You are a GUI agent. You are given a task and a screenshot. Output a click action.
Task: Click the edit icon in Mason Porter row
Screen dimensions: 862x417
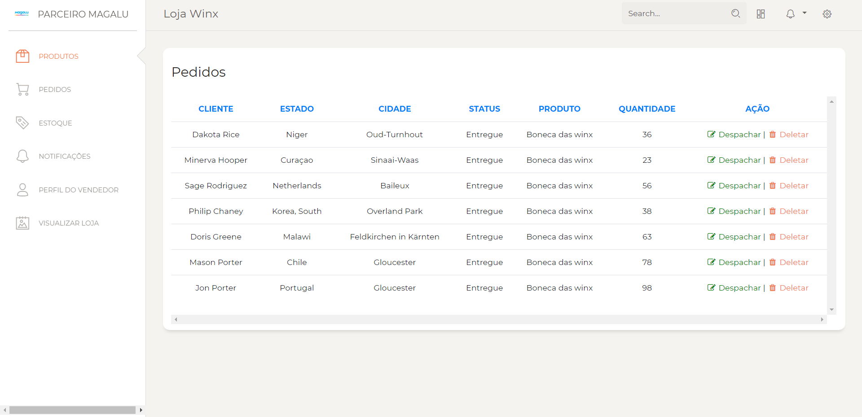point(711,262)
